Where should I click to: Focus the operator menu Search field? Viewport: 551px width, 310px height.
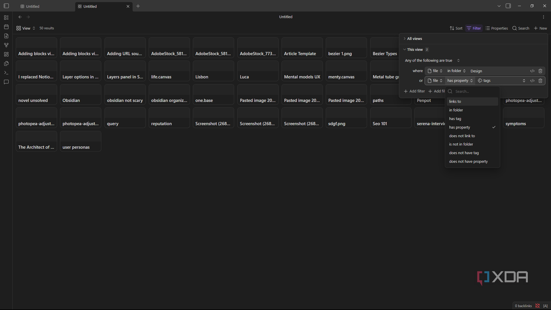pyautogui.click(x=472, y=91)
